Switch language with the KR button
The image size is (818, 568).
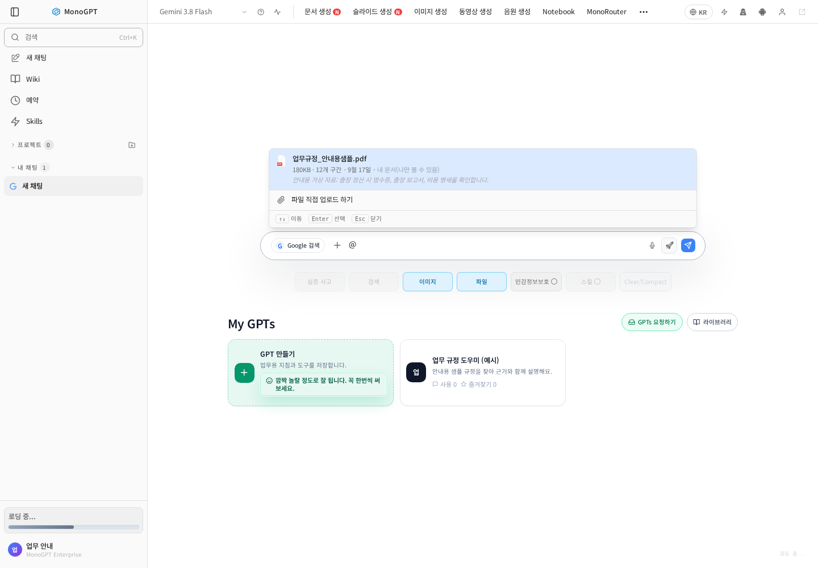coord(699,12)
